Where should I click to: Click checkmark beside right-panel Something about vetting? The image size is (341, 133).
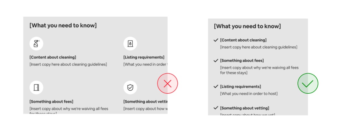(x=216, y=108)
